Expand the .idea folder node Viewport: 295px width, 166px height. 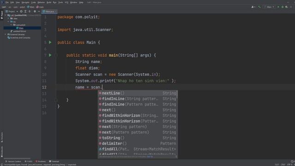coord(8,18)
